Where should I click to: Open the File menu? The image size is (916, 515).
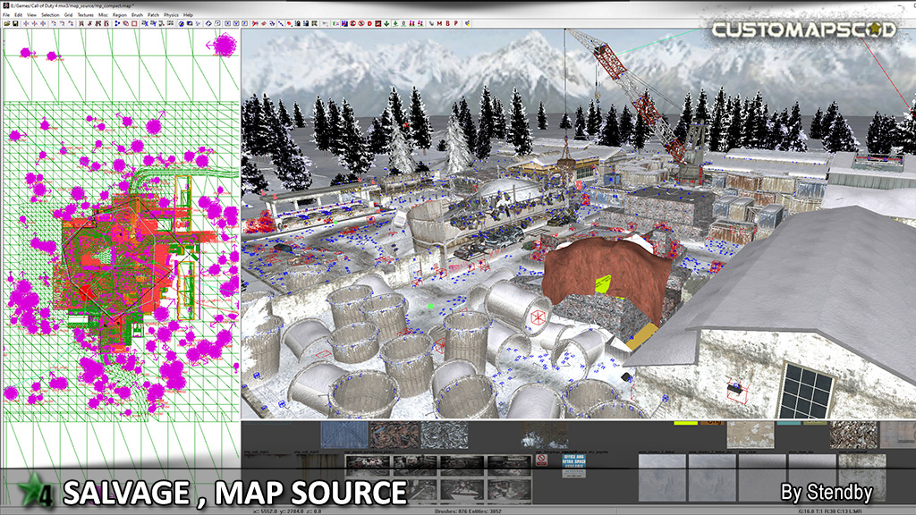tap(6, 14)
